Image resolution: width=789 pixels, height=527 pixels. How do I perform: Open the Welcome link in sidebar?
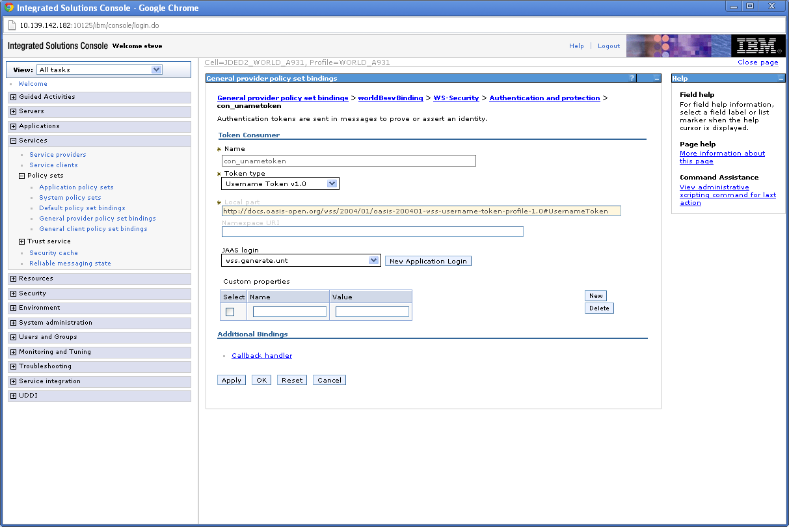[33, 84]
